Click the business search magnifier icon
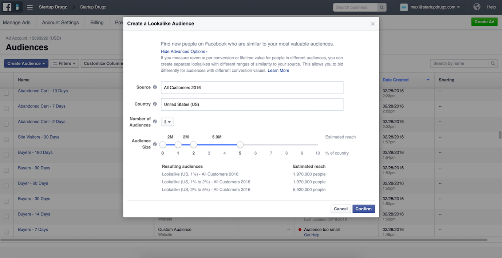The width and height of the screenshot is (502, 258). pos(382,7)
